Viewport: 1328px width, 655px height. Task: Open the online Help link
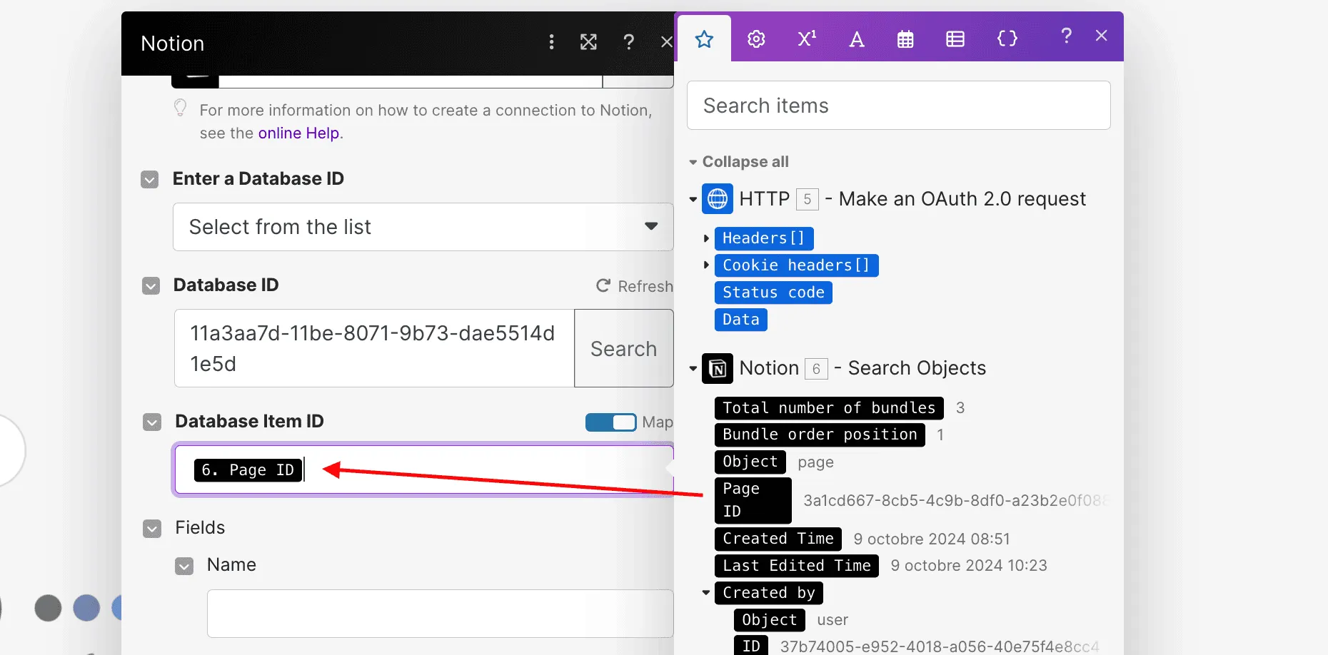pyautogui.click(x=298, y=133)
